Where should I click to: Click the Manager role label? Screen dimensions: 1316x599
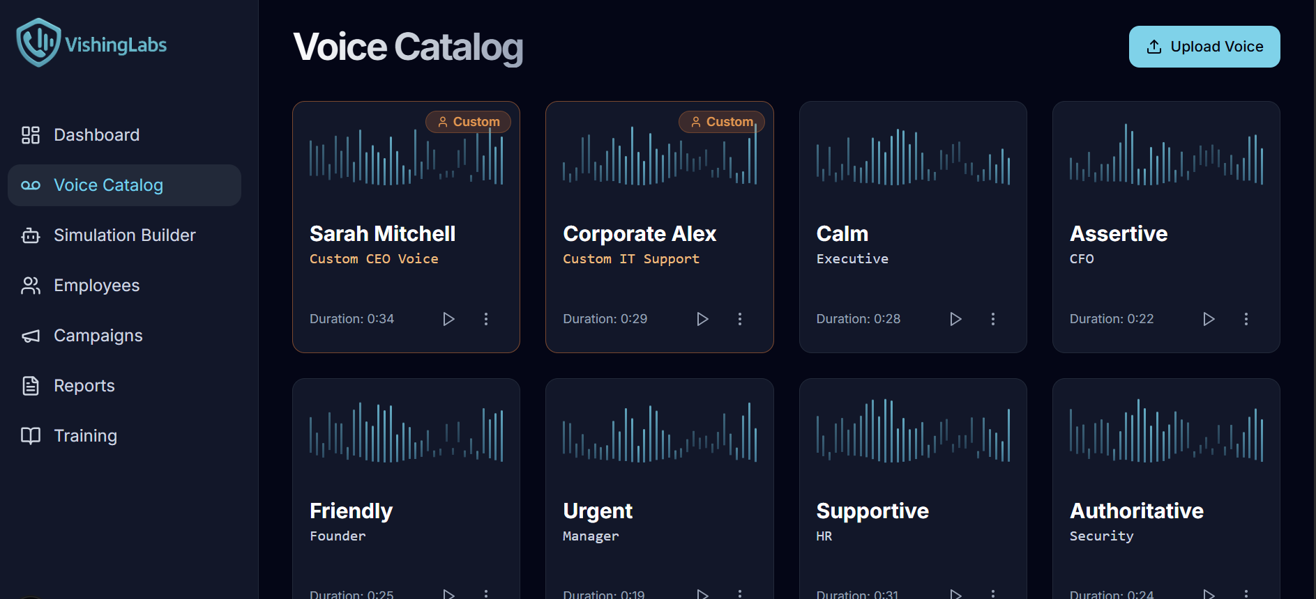coord(591,536)
